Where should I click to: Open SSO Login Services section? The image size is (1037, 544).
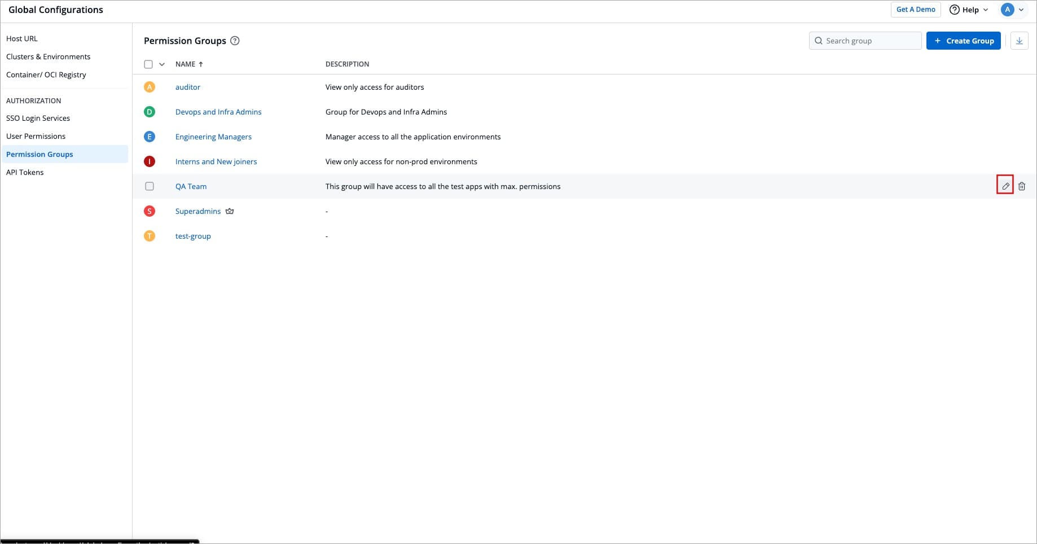tap(38, 118)
